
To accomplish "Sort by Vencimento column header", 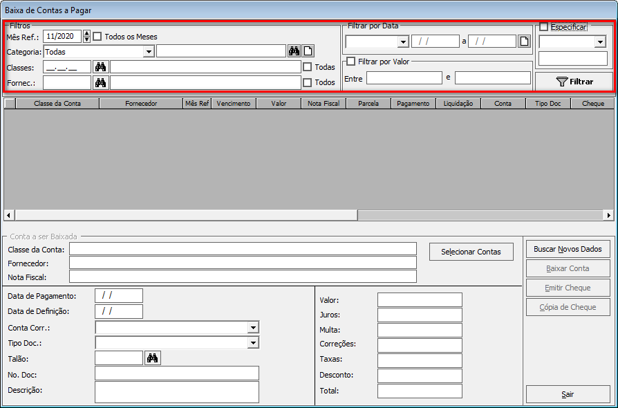I will [234, 104].
